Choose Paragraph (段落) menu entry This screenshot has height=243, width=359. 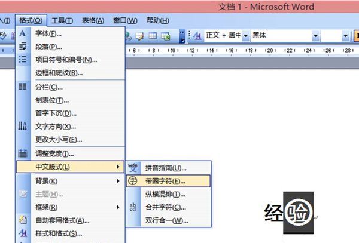[71, 47]
